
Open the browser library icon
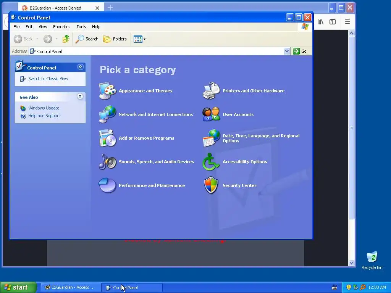click(320, 22)
